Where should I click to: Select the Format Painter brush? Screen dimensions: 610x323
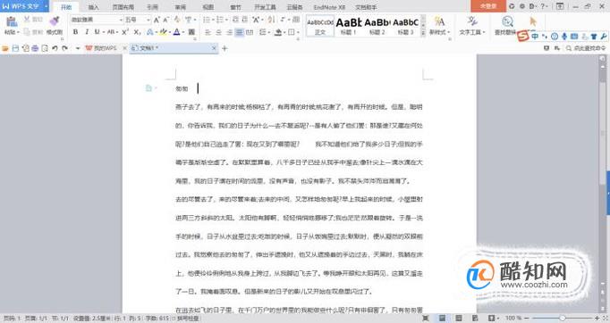(x=55, y=21)
